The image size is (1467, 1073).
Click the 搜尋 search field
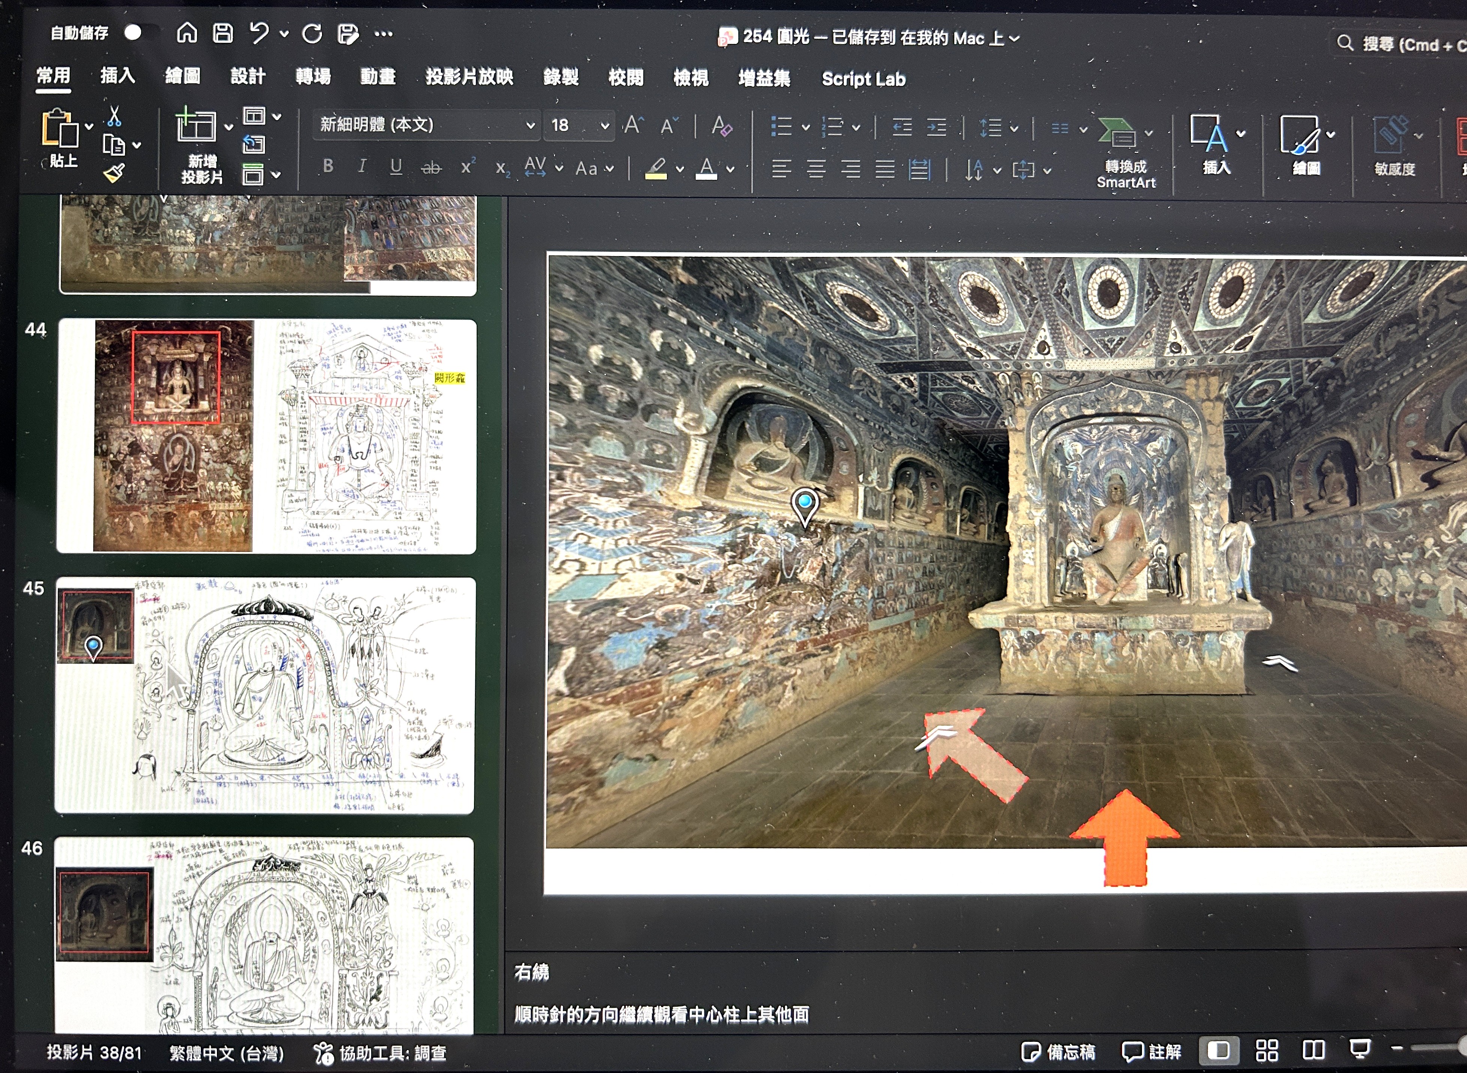[1398, 44]
